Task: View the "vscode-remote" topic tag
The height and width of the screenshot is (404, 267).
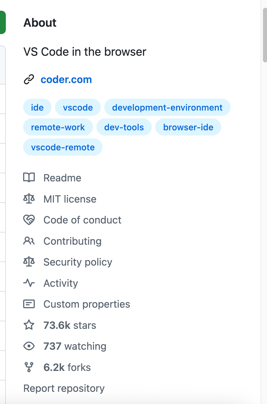Action: point(63,147)
